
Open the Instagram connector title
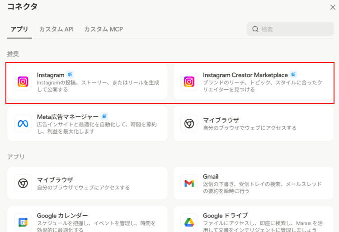point(51,75)
